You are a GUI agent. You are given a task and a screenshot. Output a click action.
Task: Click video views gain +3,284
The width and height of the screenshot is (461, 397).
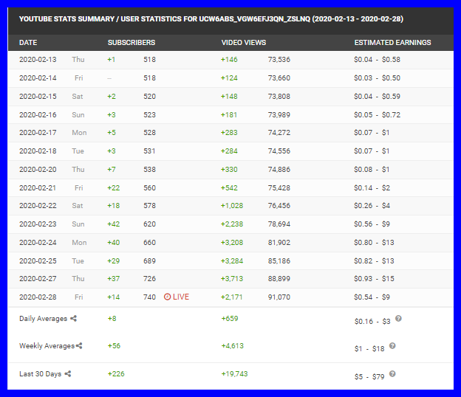click(x=232, y=261)
